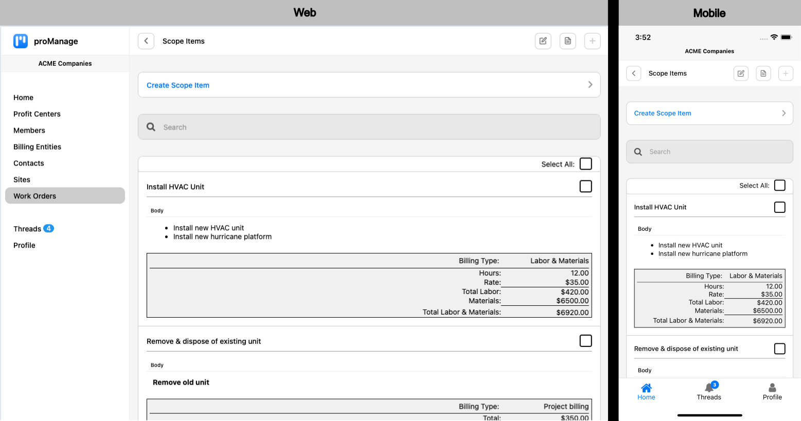Select Install HVAC Unit checkbox on web
Viewport: 801px width, 421px height.
click(585, 187)
